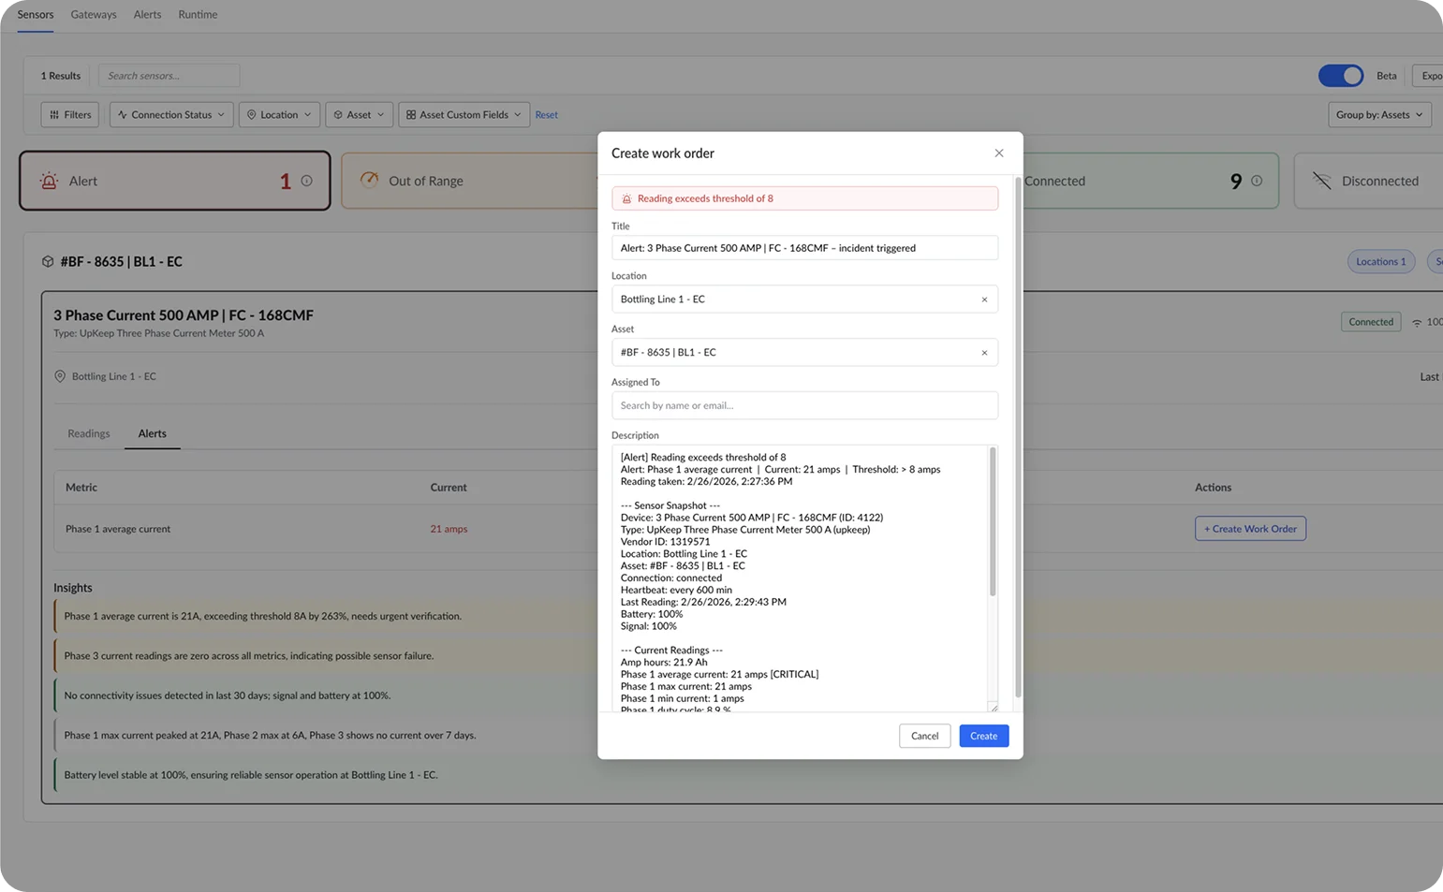This screenshot has height=892, width=1443.
Task: Click the signal strength icon near Connected badge
Action: (1416, 321)
